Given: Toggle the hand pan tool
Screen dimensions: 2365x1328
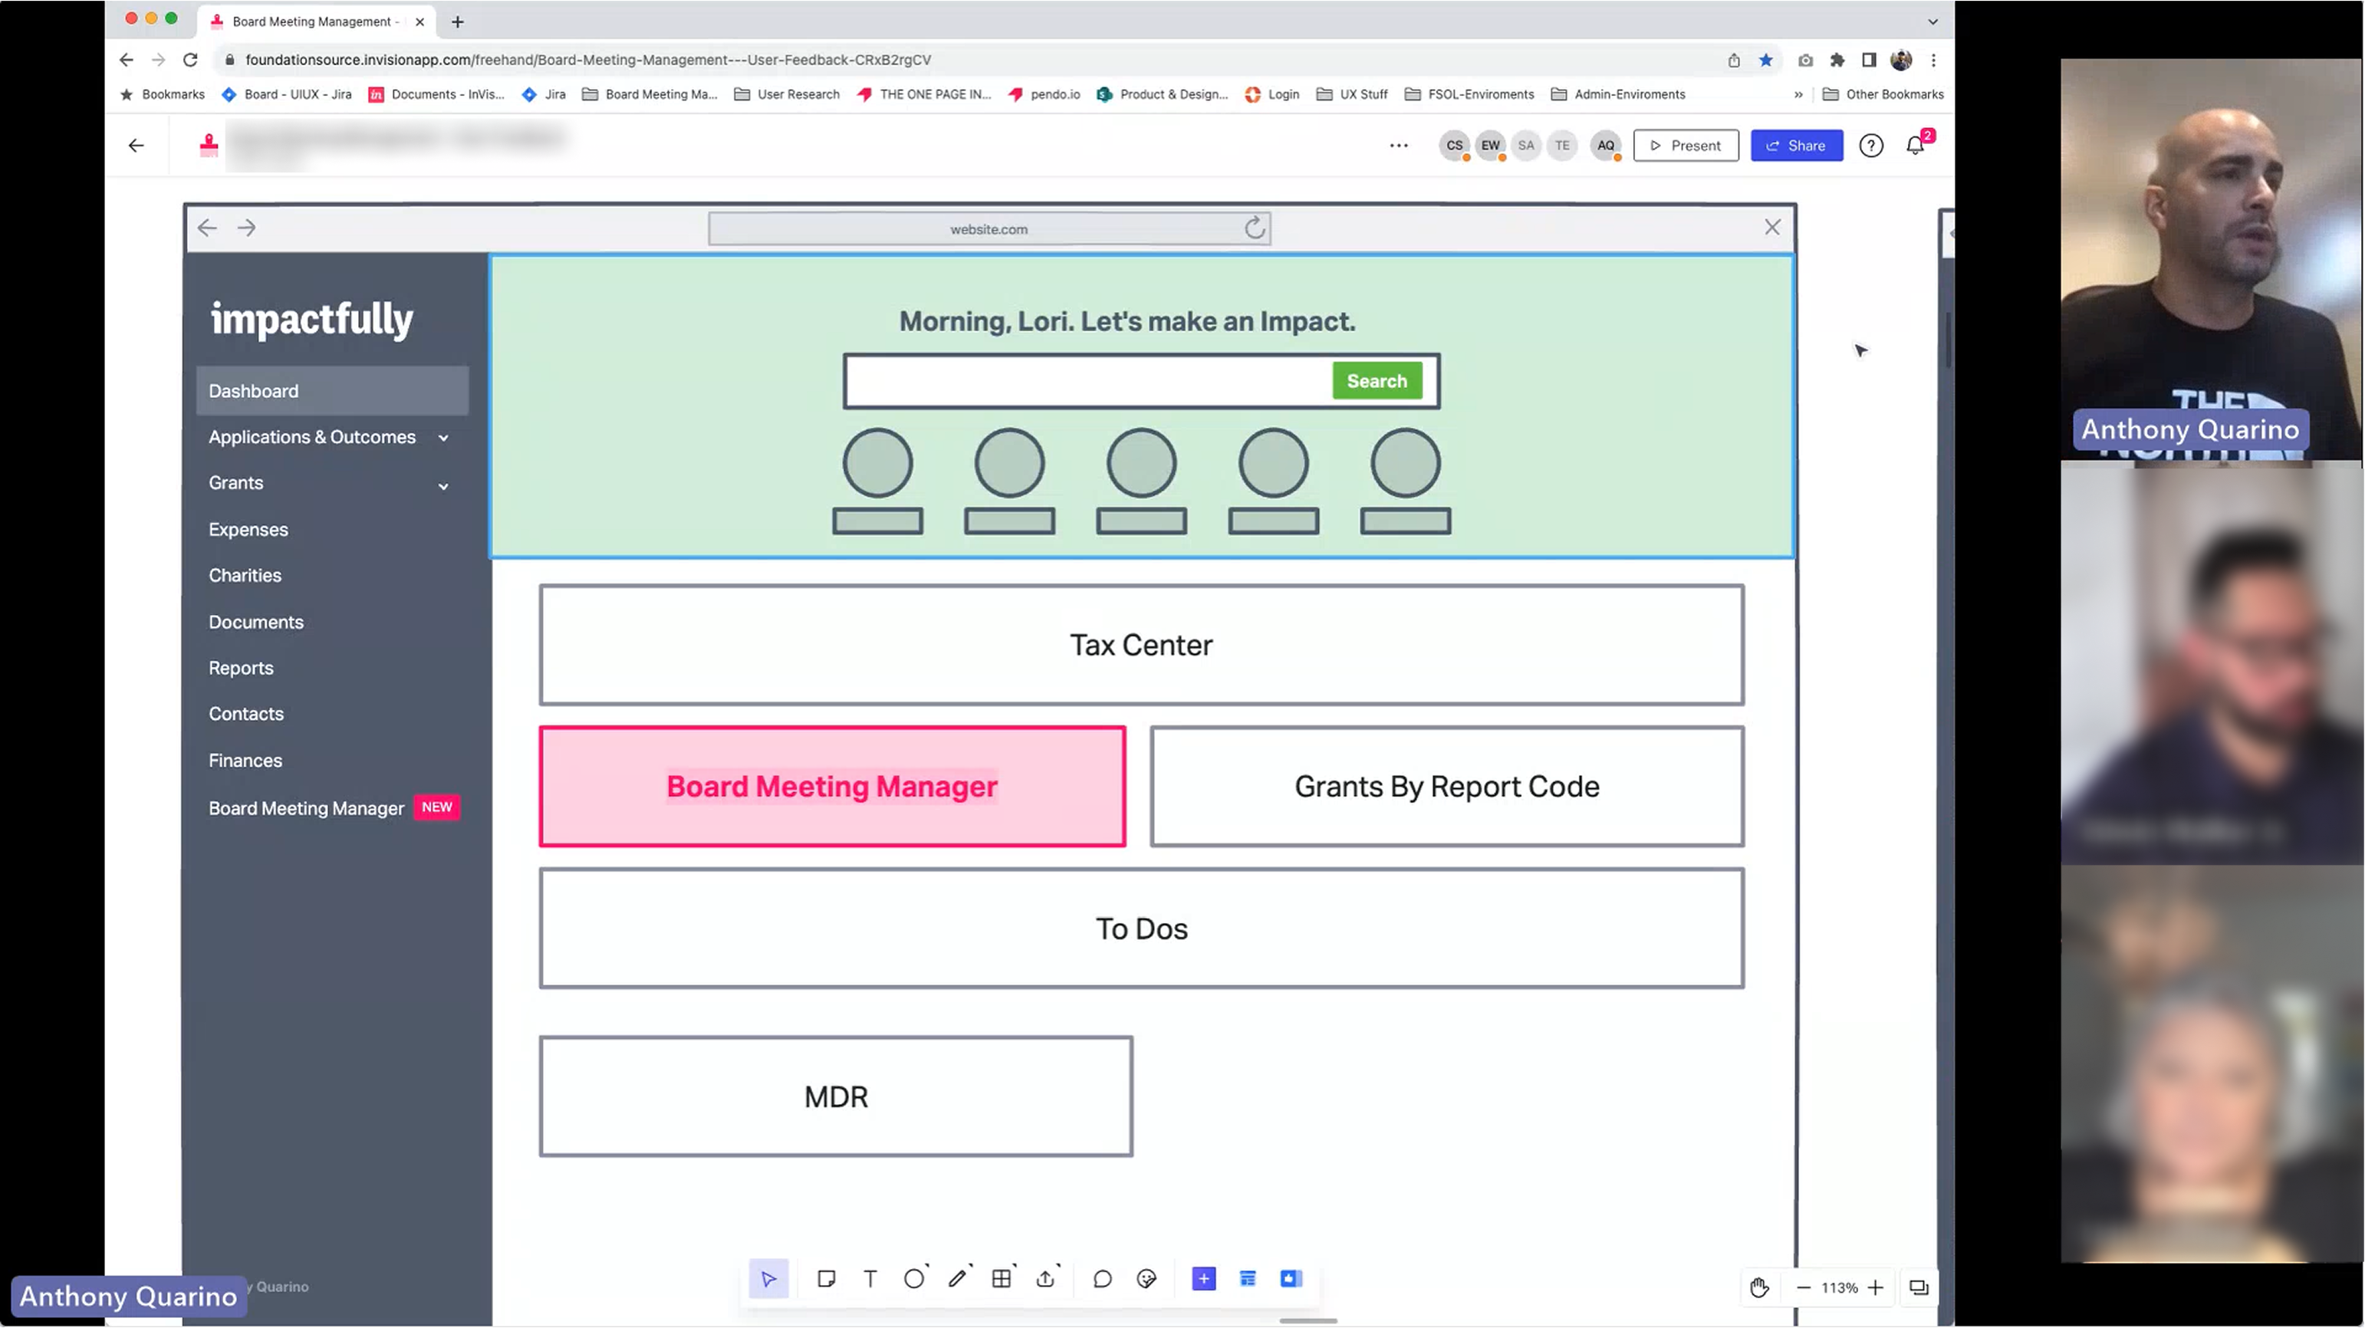Looking at the screenshot, I should click(x=1758, y=1287).
